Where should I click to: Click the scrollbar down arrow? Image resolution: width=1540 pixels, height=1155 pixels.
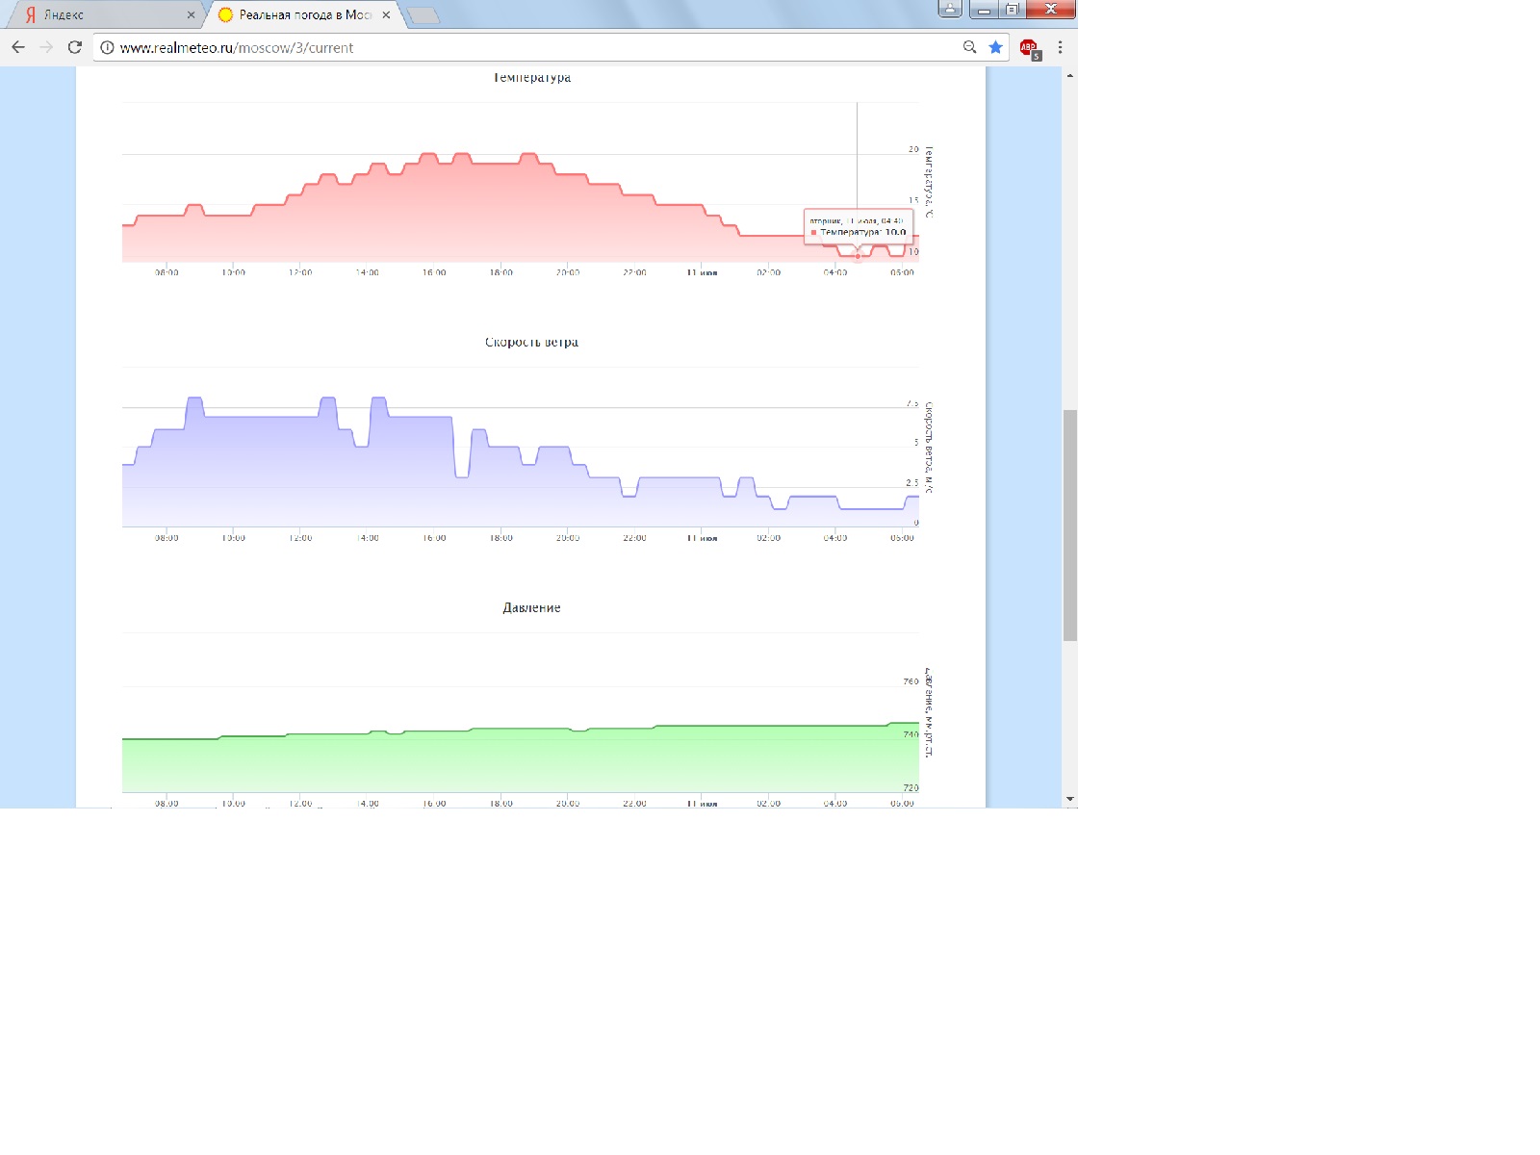1069,799
